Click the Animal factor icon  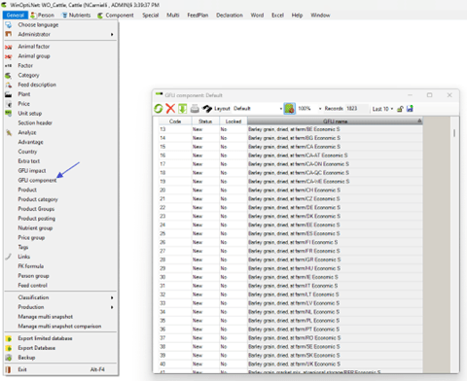coord(9,47)
